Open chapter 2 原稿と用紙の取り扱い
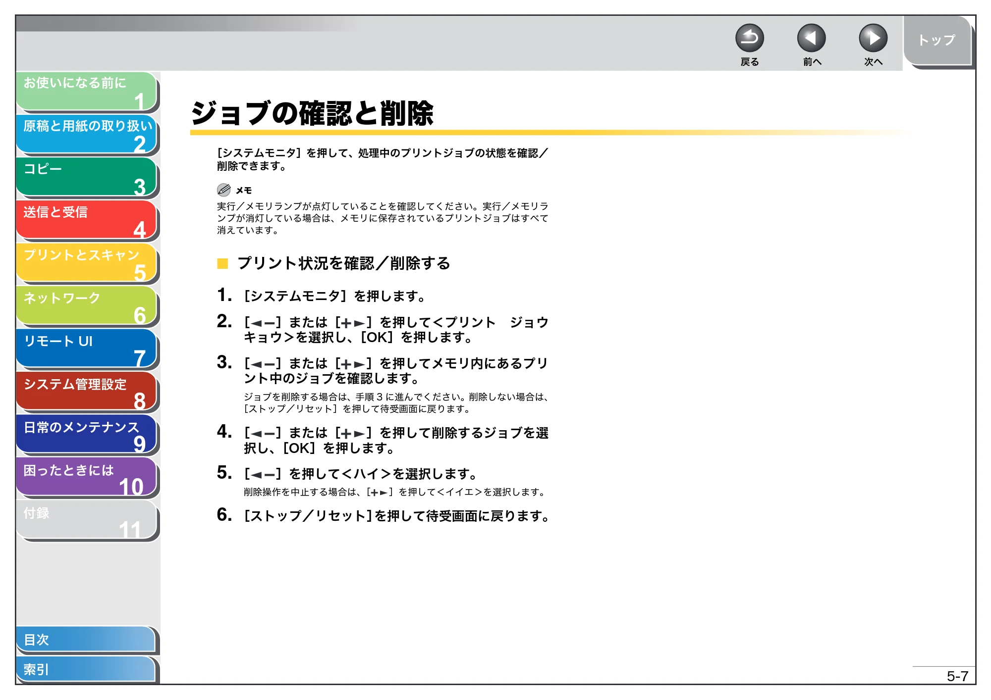991x700 pixels. 87,134
